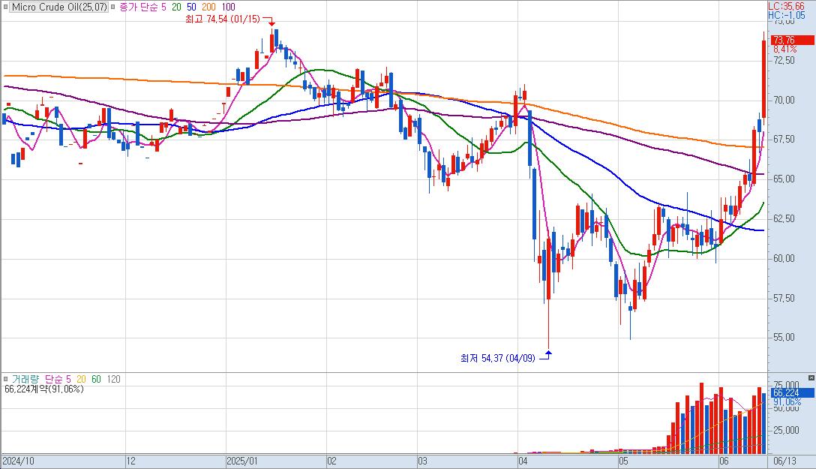This screenshot has width=816, height=469.
Task: Select the blue 50 moving average label
Action: (x=191, y=8)
